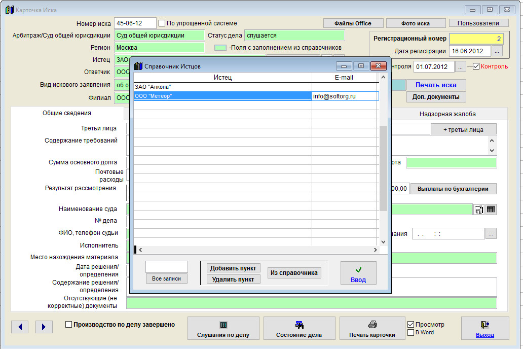523x349 pixels.
Task: Check Производство по делу завершено
Action: point(69,325)
